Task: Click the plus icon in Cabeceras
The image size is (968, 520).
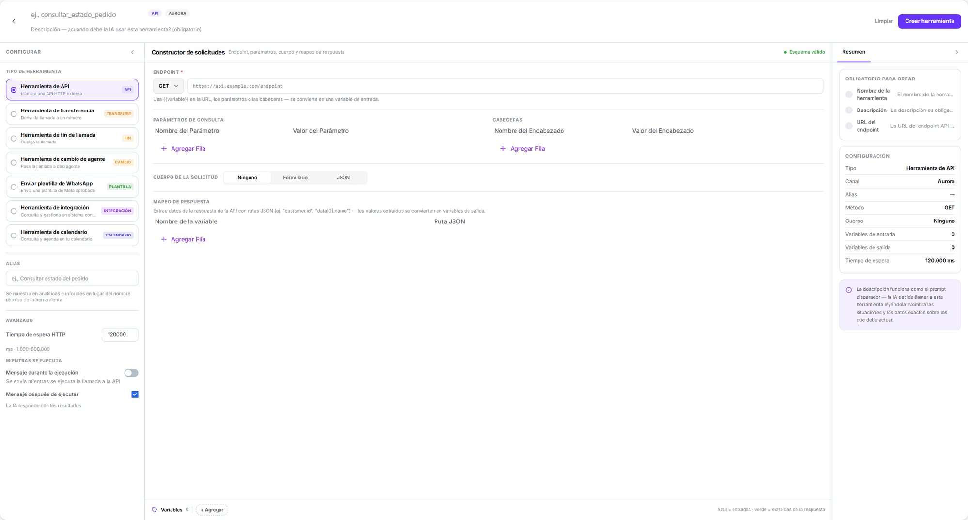Action: (503, 149)
